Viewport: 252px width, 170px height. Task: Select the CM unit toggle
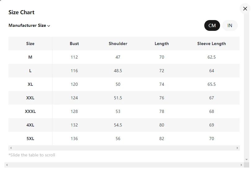coord(212,25)
